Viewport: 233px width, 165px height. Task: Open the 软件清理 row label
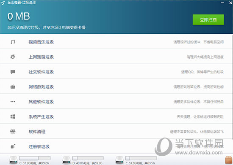(x=37, y=132)
